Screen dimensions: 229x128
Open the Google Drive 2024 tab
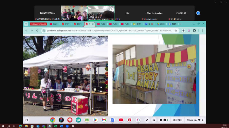(161, 24)
